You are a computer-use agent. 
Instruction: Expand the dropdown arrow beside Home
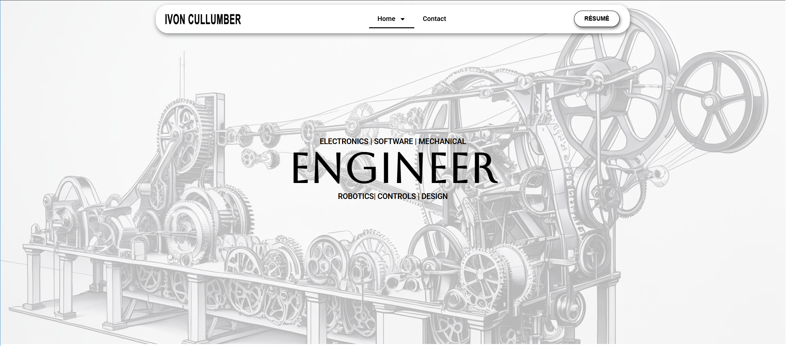pos(403,19)
